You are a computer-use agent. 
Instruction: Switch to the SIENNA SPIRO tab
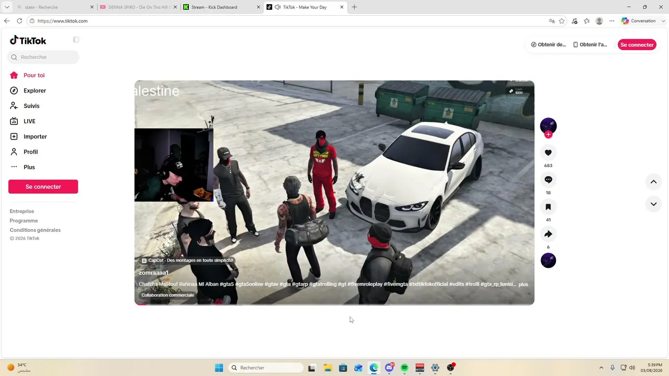[138, 7]
